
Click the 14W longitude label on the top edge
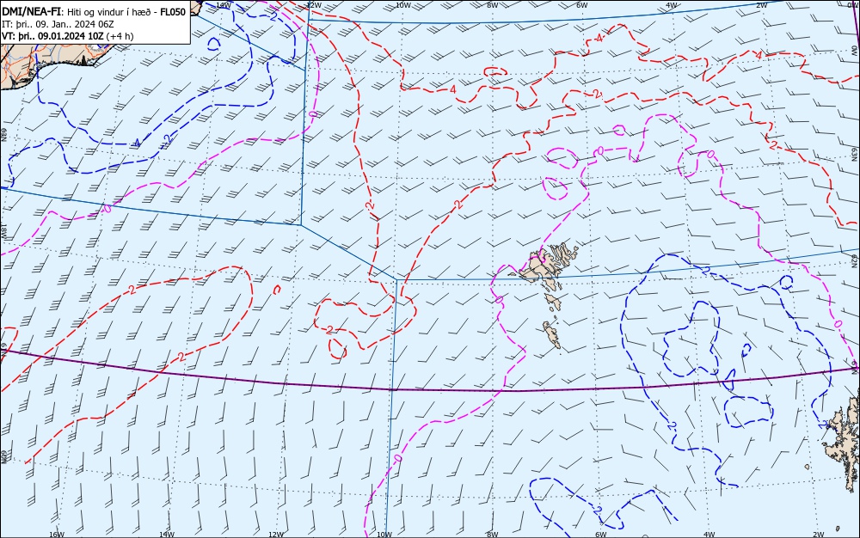point(224,5)
